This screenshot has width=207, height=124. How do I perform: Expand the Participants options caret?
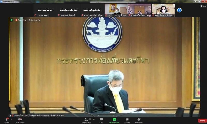point(94,119)
